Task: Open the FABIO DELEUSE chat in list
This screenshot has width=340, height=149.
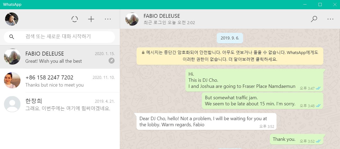Action: coord(60,57)
